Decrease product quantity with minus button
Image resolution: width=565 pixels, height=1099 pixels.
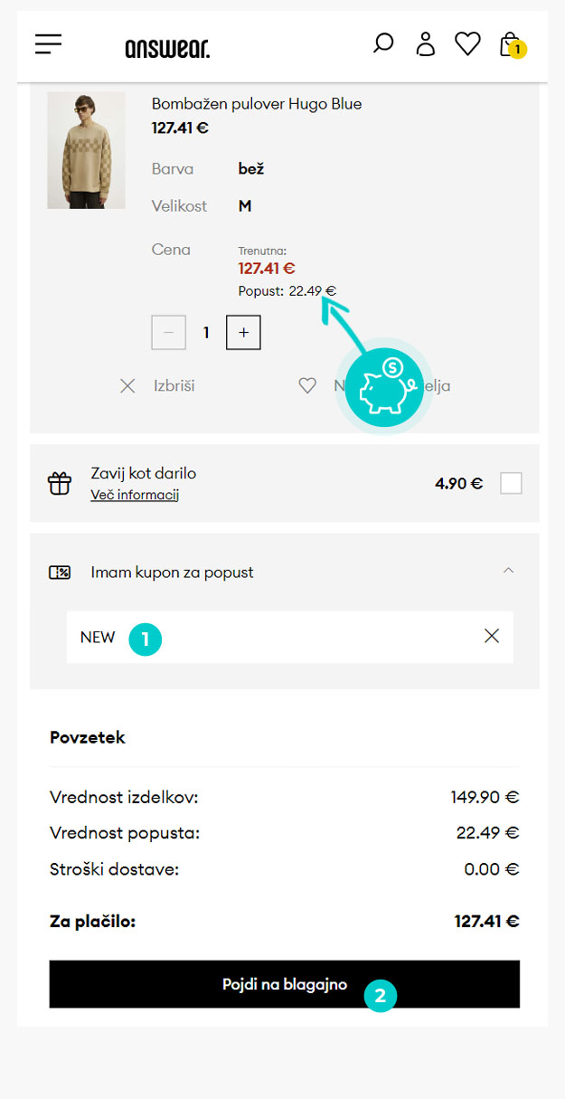pos(169,333)
